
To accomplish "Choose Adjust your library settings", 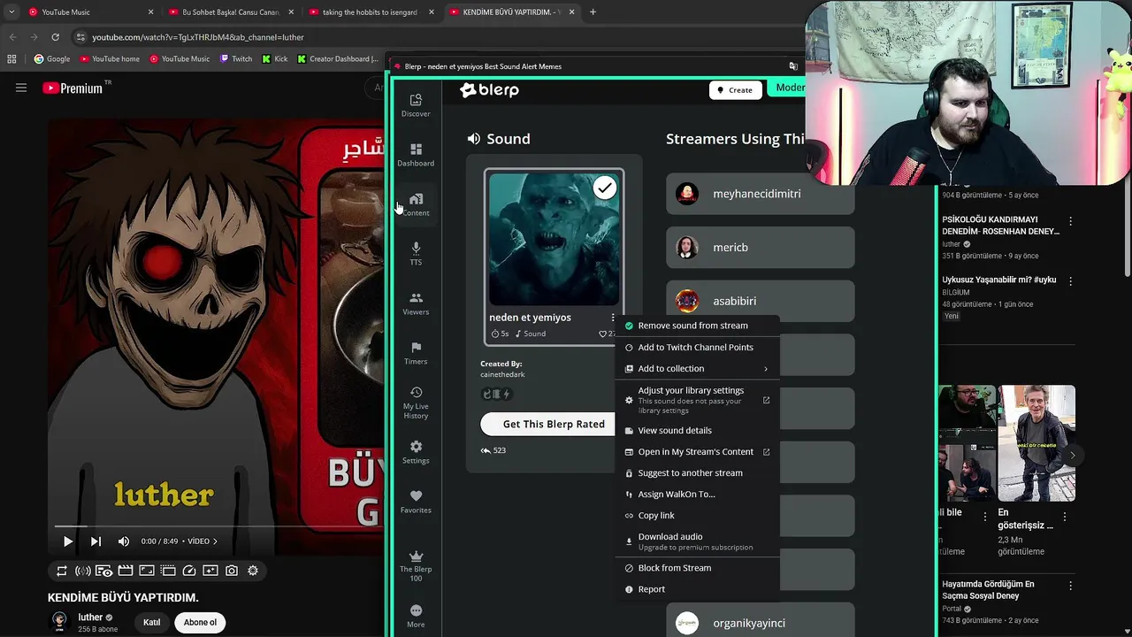I will (697, 400).
